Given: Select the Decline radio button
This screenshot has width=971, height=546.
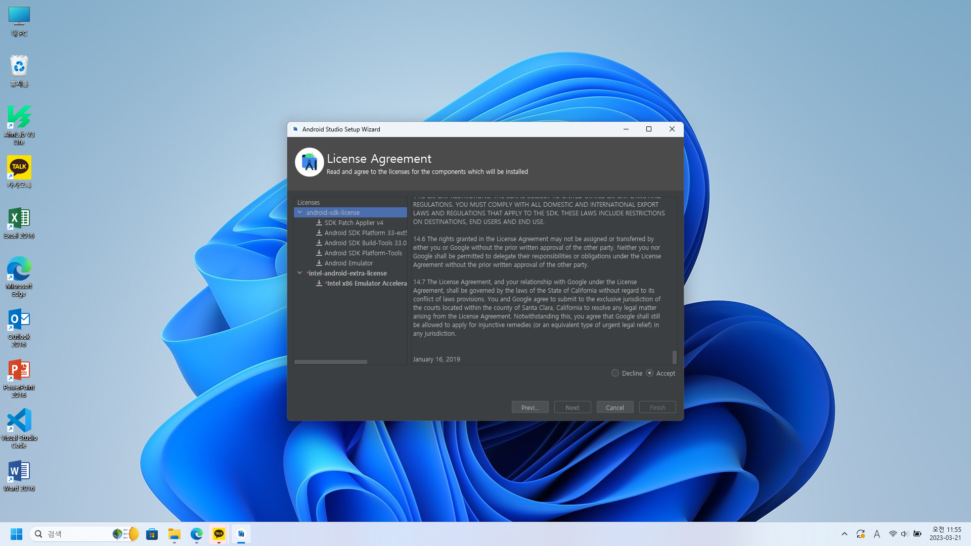Looking at the screenshot, I should 615,373.
